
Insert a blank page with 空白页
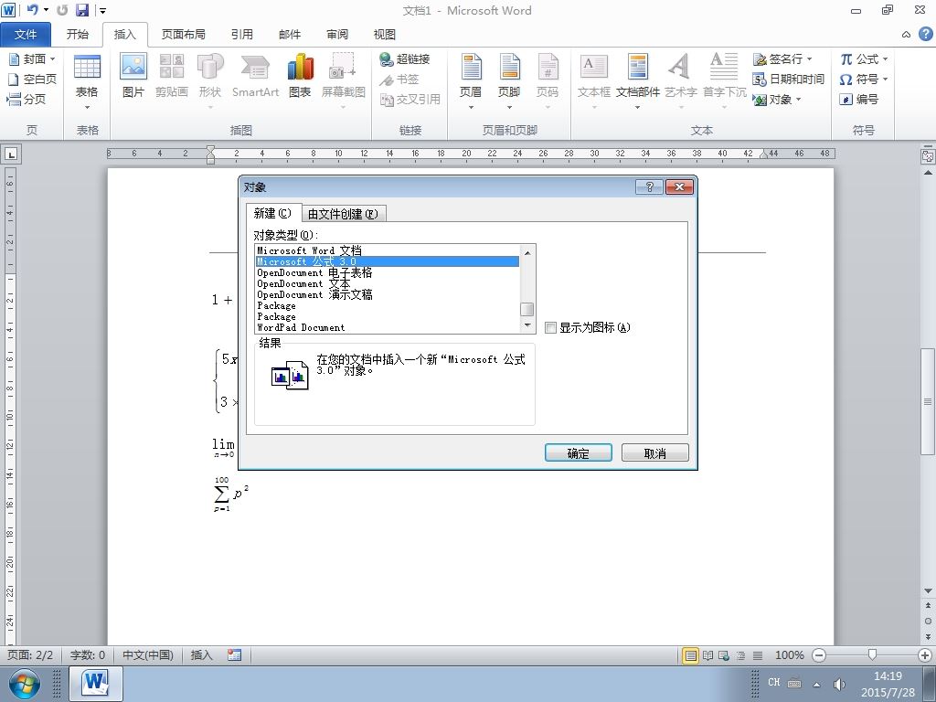pos(32,79)
